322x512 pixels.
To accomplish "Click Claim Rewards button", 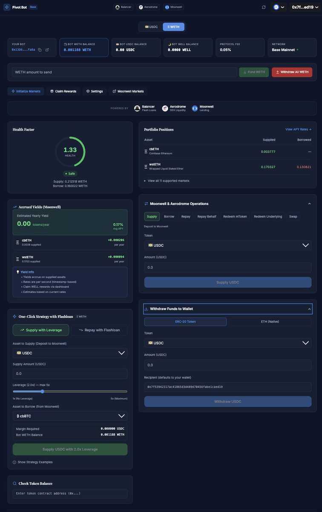I will 63,91.
